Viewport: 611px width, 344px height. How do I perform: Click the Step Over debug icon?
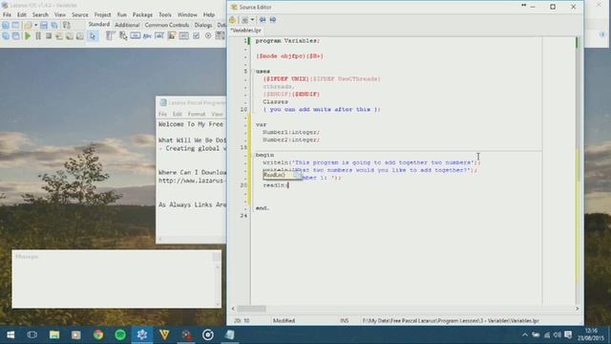70,36
